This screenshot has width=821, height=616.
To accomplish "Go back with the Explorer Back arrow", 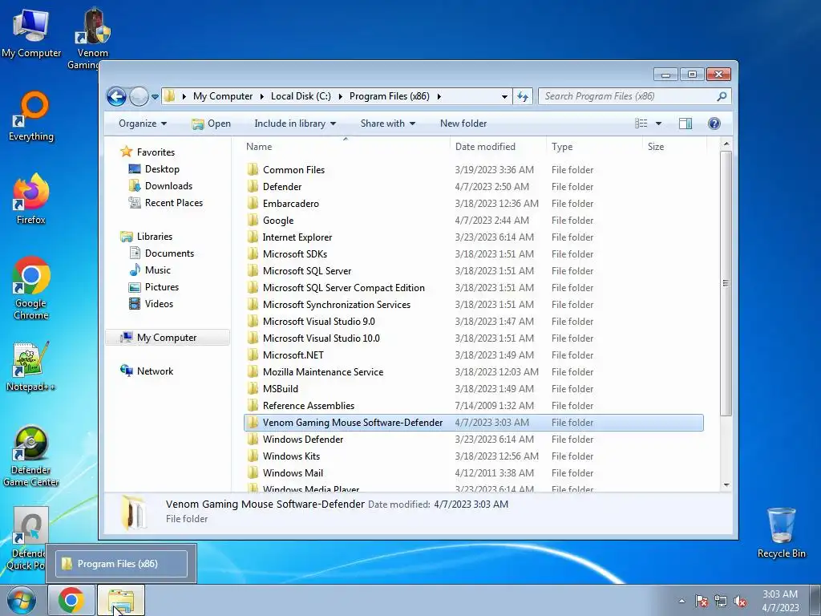I will [116, 96].
